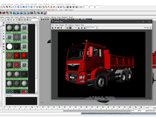The height and width of the screenshot is (117, 156).
Task: Click Hypershade materials scrollbar up arrow
Action: tap(36, 25)
